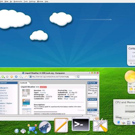The height and width of the screenshot is (135, 135).
Task: Open the Help menu
Action: tap(47, 1)
